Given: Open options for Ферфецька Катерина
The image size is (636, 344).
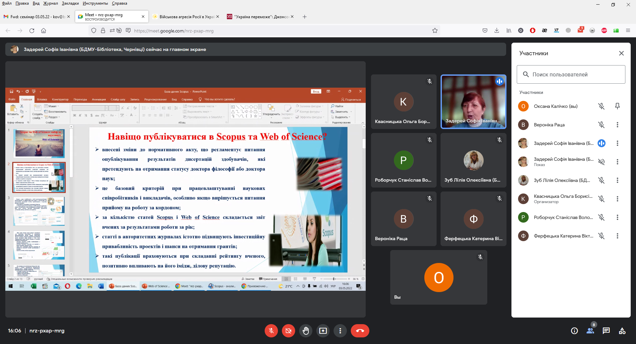Looking at the screenshot, I should (617, 236).
